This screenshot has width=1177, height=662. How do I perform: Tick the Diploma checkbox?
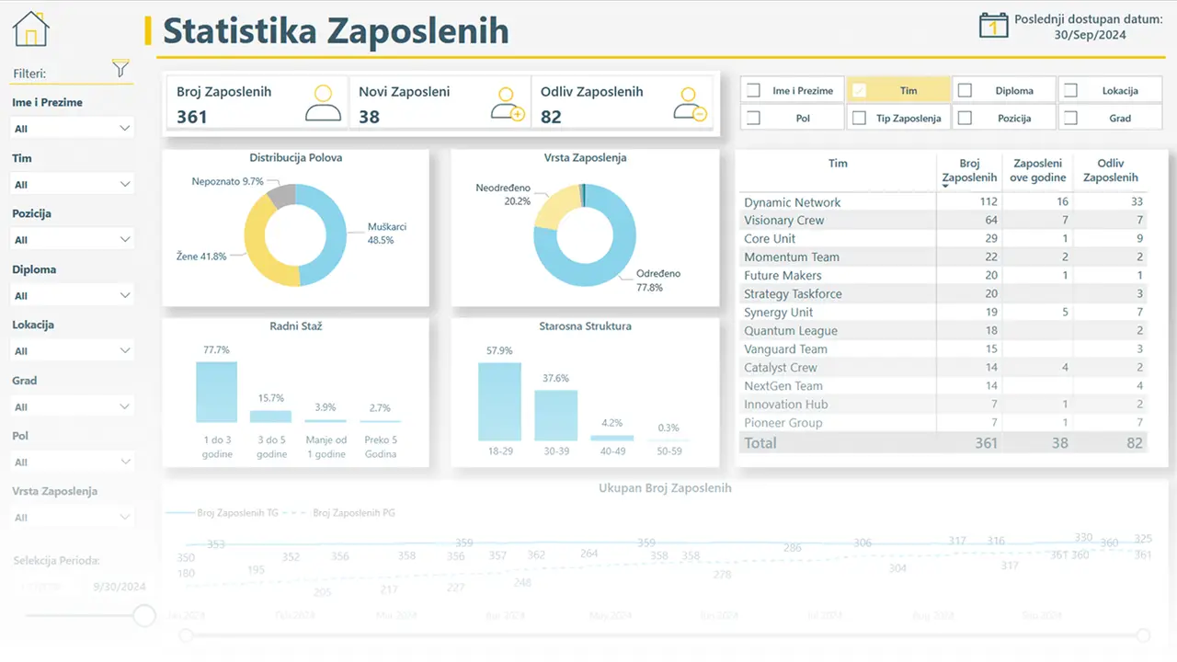click(966, 90)
